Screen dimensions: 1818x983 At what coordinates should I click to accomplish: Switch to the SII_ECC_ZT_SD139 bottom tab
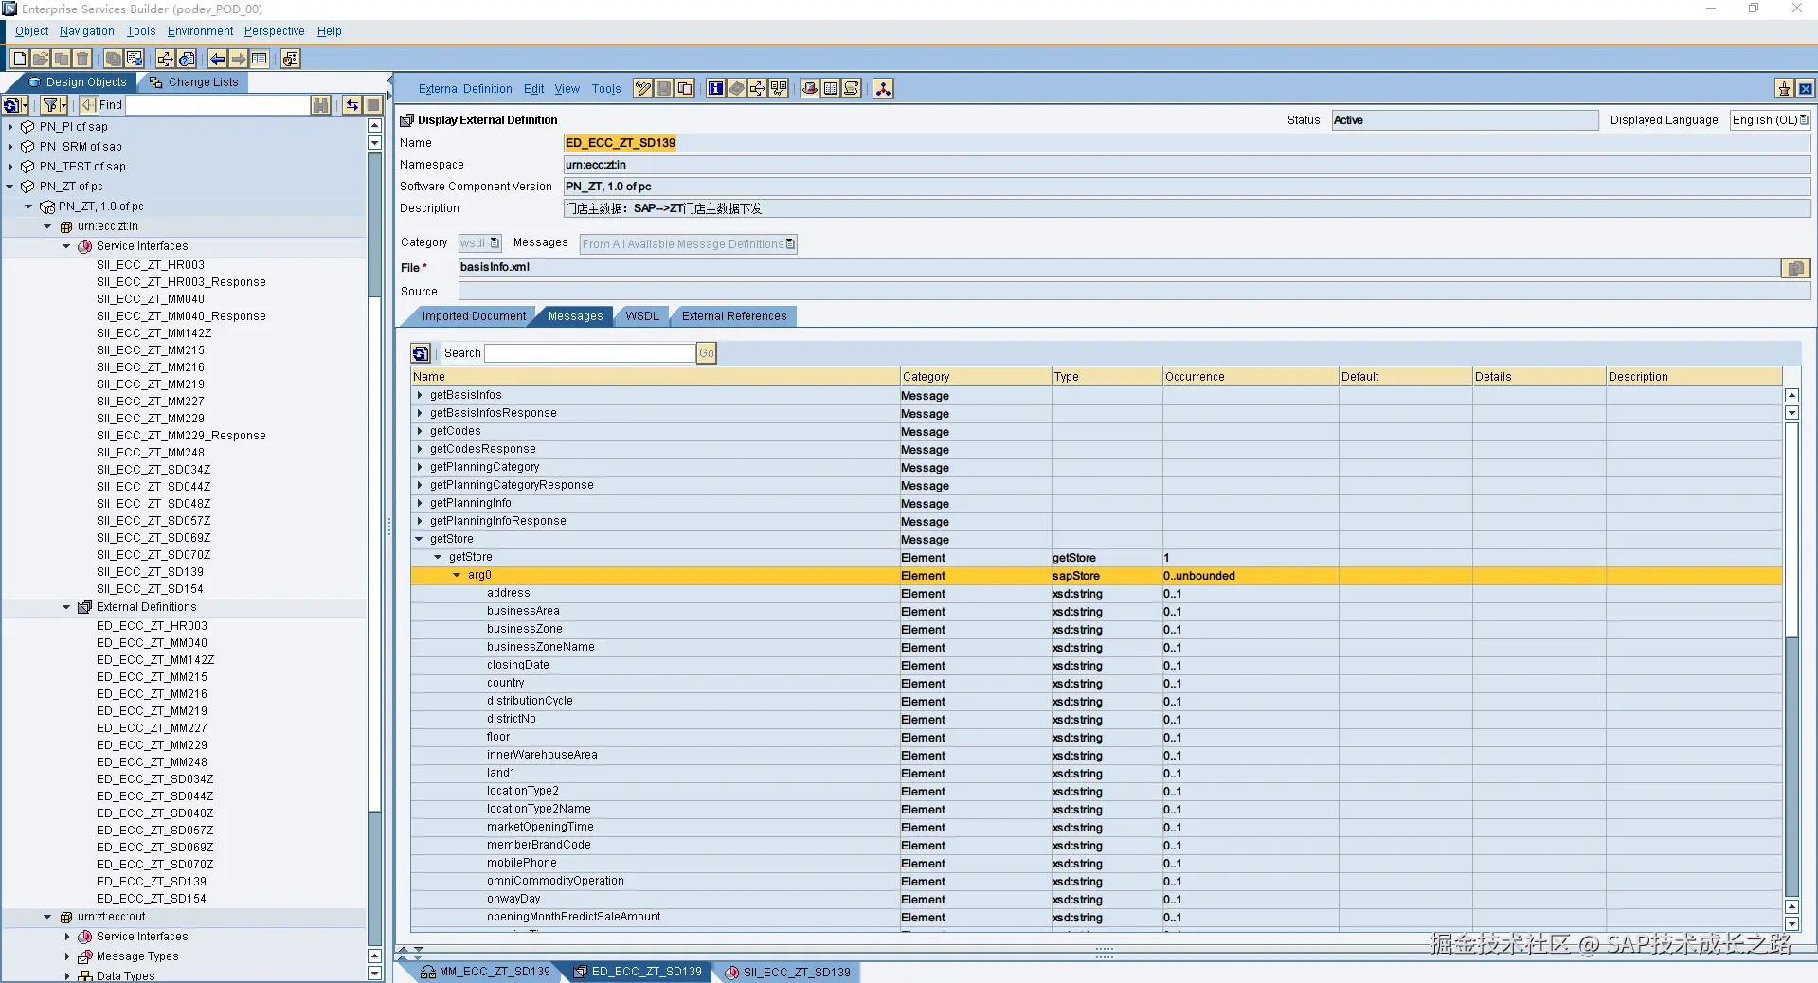pos(788,972)
